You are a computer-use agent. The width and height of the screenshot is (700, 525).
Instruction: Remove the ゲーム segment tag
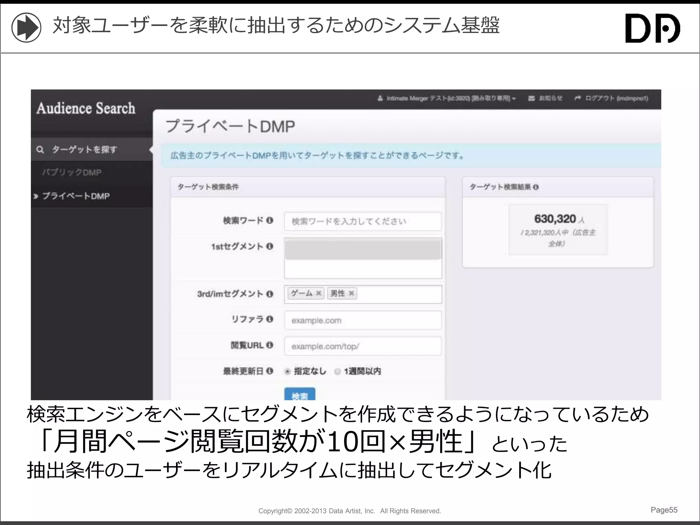319,293
